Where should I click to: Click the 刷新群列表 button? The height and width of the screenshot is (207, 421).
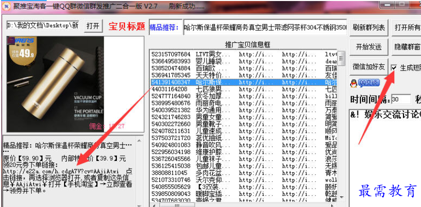369,28
